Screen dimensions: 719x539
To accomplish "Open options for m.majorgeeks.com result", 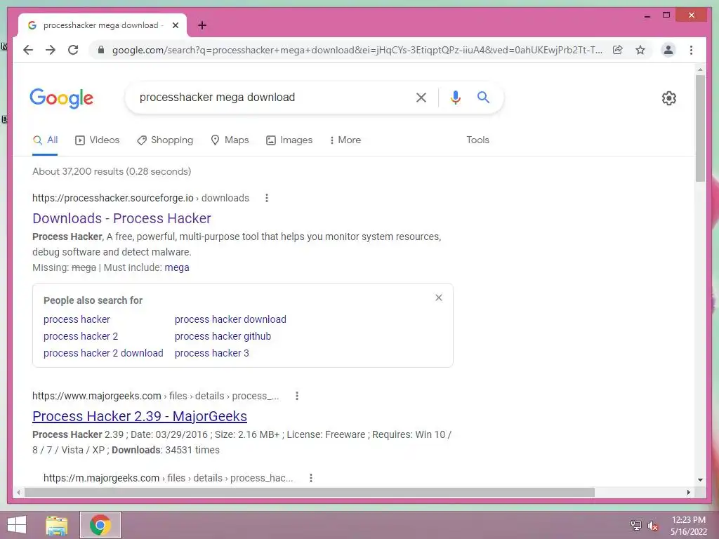I will point(311,478).
